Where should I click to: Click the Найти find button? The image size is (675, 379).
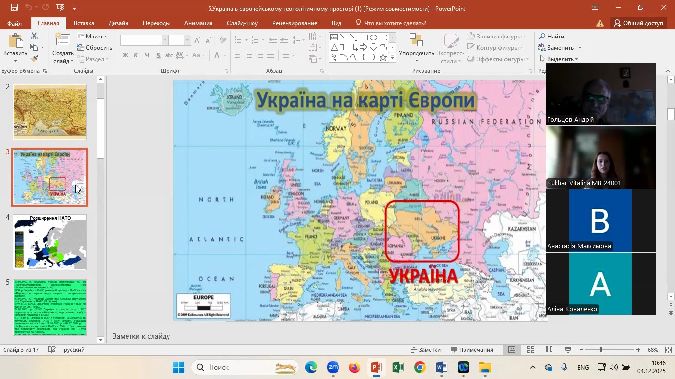(x=551, y=37)
